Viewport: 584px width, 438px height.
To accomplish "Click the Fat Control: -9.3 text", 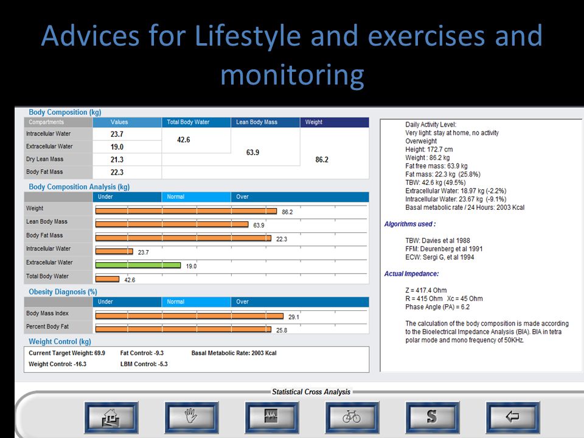I will click(142, 353).
